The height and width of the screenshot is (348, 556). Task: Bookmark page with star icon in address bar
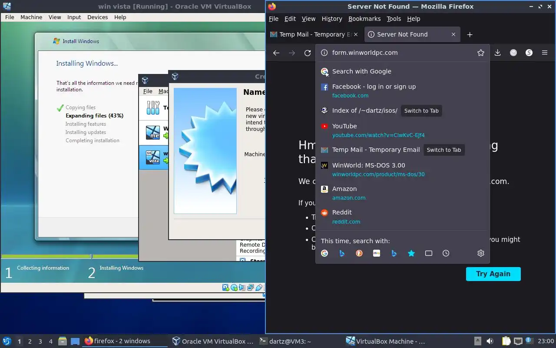[481, 53]
